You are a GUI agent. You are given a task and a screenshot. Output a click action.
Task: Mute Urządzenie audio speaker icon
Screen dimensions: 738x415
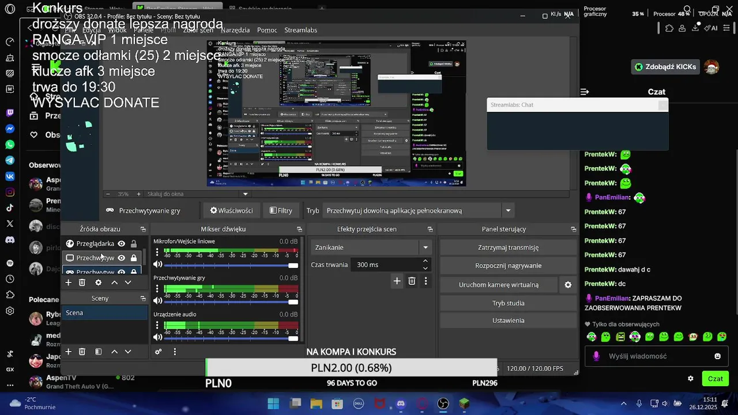157,337
